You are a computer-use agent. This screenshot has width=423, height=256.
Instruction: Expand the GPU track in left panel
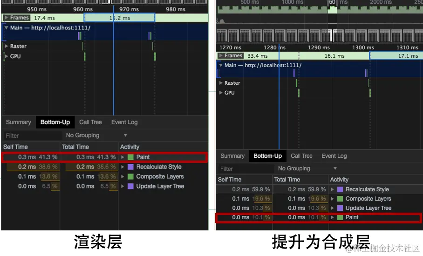(6, 56)
